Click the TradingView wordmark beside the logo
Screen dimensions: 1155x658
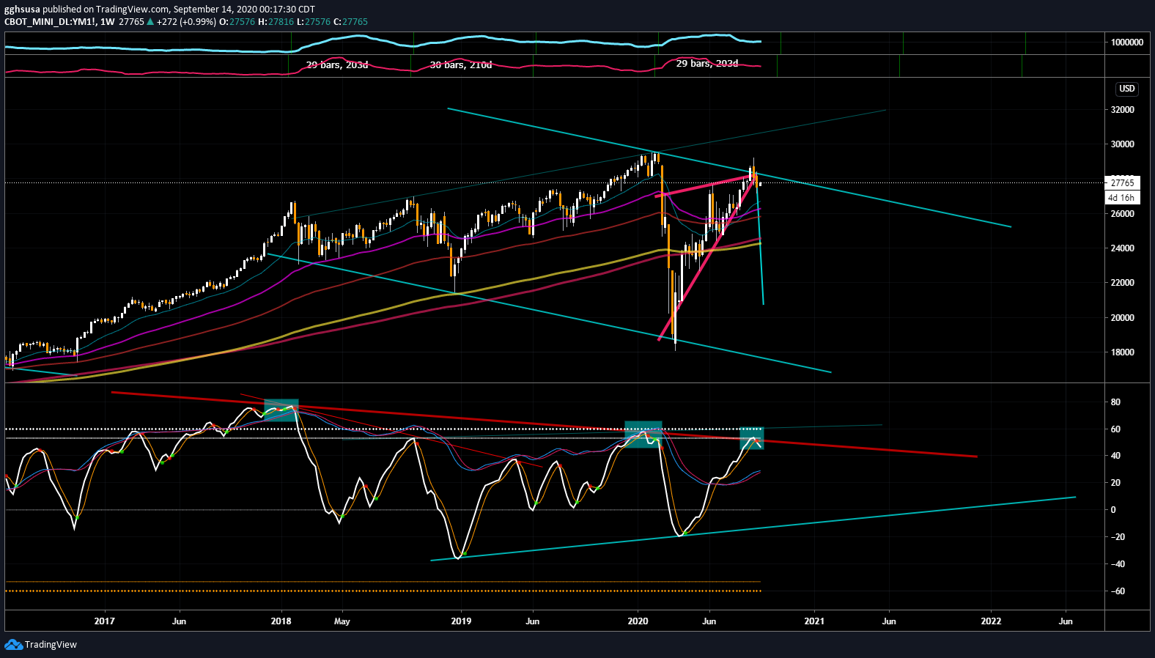(x=51, y=645)
